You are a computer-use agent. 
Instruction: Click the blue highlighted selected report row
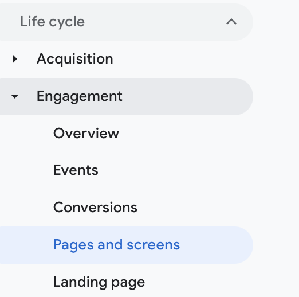tap(127, 245)
